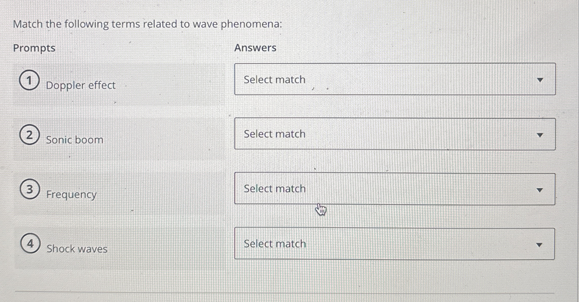Image resolution: width=579 pixels, height=302 pixels.
Task: Click the horizontal divider line below the question
Action: coord(289,291)
